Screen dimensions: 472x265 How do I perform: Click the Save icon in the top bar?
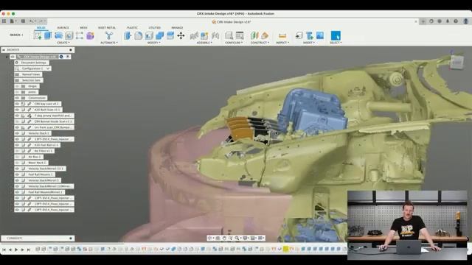coord(23,21)
